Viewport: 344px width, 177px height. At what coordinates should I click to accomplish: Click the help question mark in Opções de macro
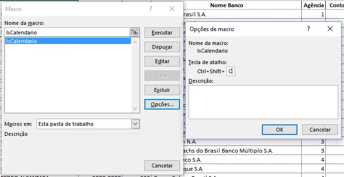tap(308, 29)
